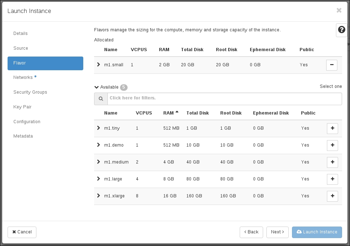Image resolution: width=350 pixels, height=246 pixels.
Task: Add m1.demo flavor with plus button
Action: click(332, 145)
